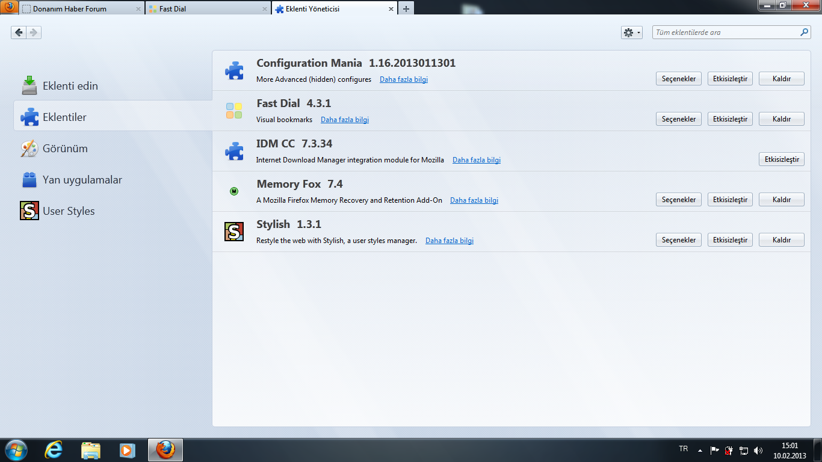Open the Windows Start menu
Image resolution: width=822 pixels, height=462 pixels.
click(x=15, y=449)
